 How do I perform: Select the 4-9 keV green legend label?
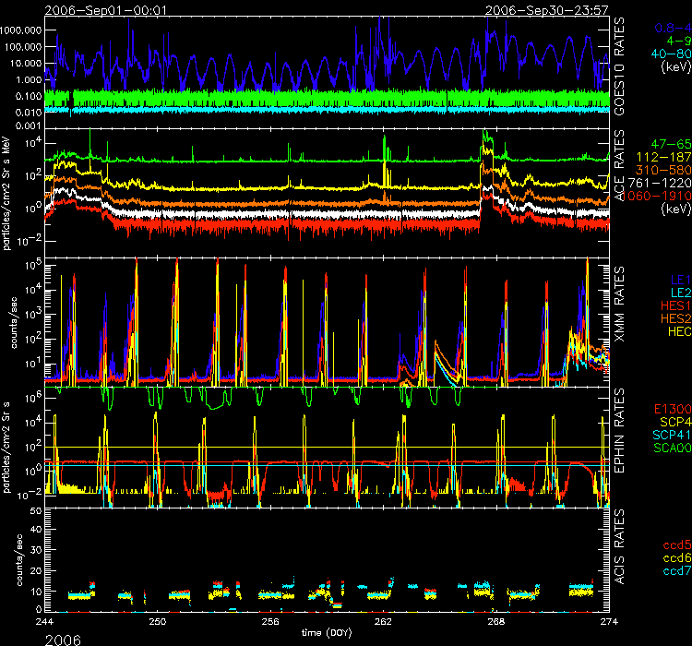675,41
